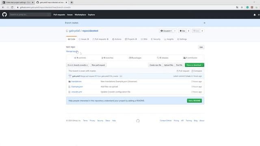Viewport: 260px width, 146px height.
Task: Click Pull requests in top navigation
Action: pos(59,15)
